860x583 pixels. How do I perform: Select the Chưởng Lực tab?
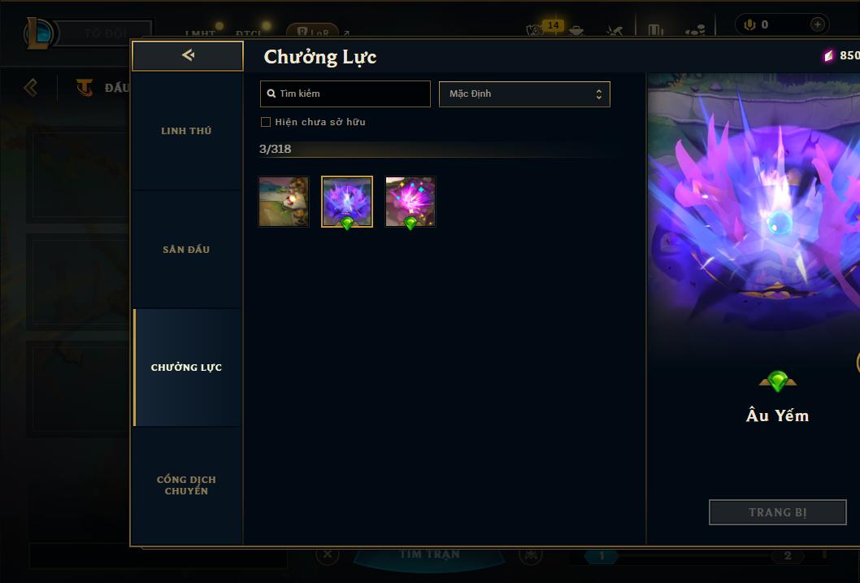coord(187,368)
